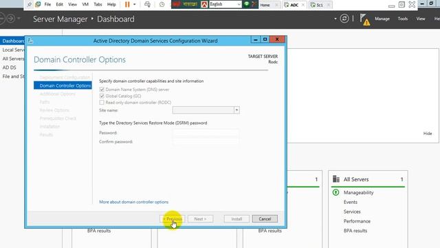This screenshot has width=440, height=248.
Task: Open More about domain controller options link
Action: [x=133, y=202]
